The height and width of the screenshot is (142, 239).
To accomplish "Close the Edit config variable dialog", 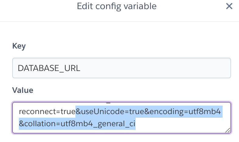I will (x=229, y=6).
